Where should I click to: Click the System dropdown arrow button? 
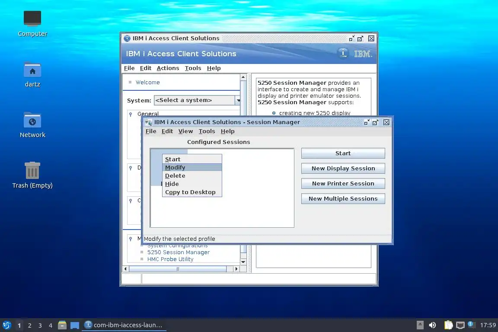[238, 100]
